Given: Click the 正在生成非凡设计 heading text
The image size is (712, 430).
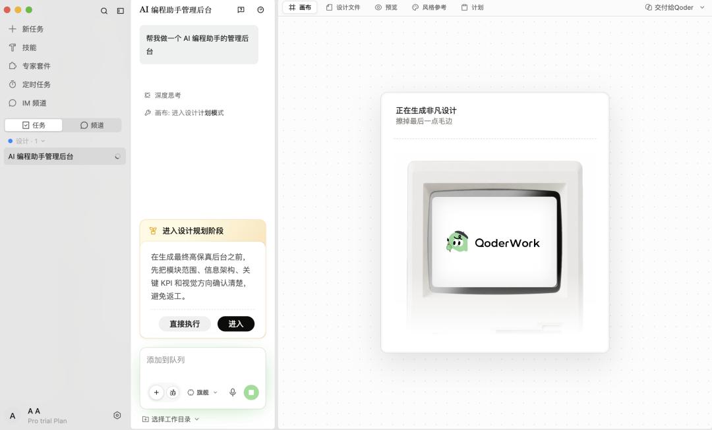Looking at the screenshot, I should click(426, 111).
